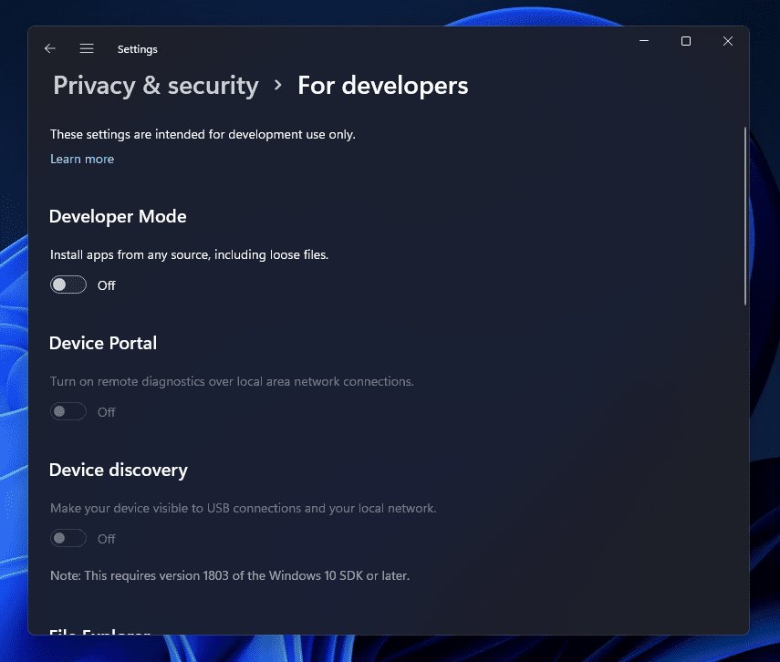The height and width of the screenshot is (662, 780).
Task: Turn on the Device discovery switch
Action: tap(68, 539)
